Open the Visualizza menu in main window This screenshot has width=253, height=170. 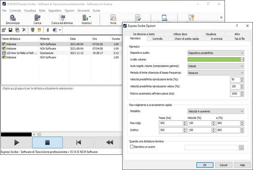(x=30, y=11)
